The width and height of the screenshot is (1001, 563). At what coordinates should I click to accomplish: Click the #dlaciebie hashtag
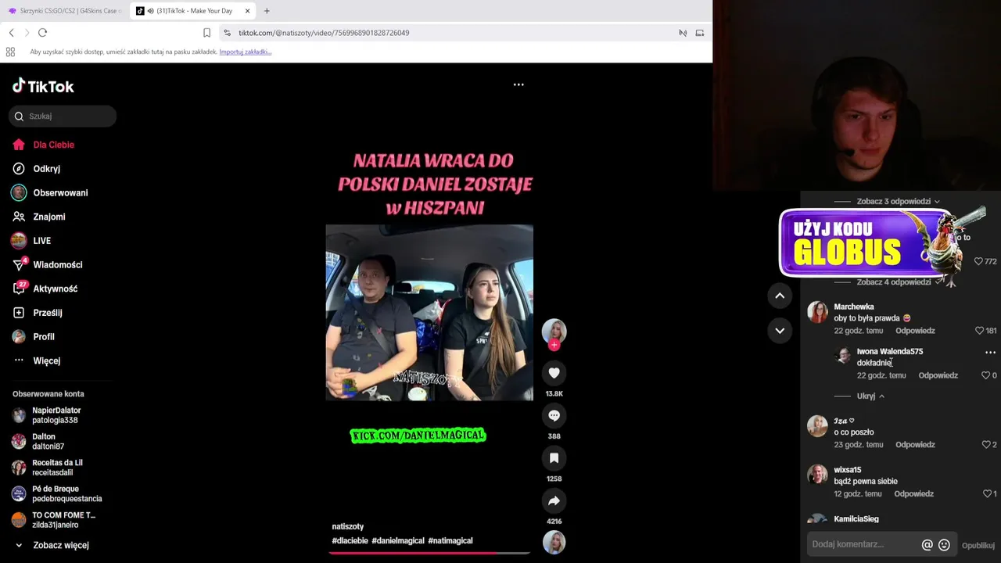tap(350, 540)
